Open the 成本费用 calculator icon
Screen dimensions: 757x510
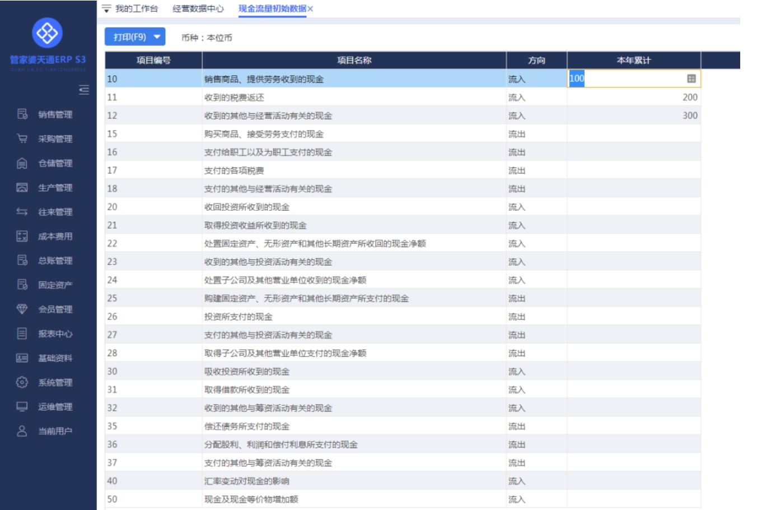click(x=22, y=236)
